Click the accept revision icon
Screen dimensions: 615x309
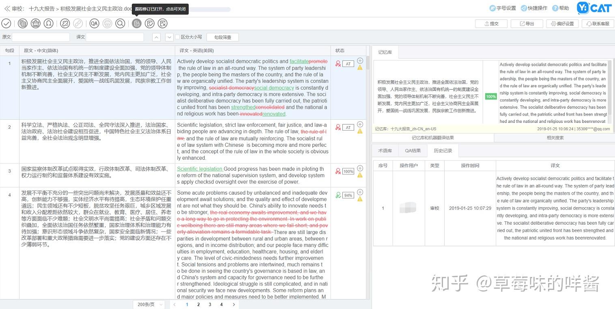pyautogui.click(x=150, y=23)
